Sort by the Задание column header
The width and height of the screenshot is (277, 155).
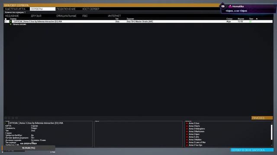(130, 19)
